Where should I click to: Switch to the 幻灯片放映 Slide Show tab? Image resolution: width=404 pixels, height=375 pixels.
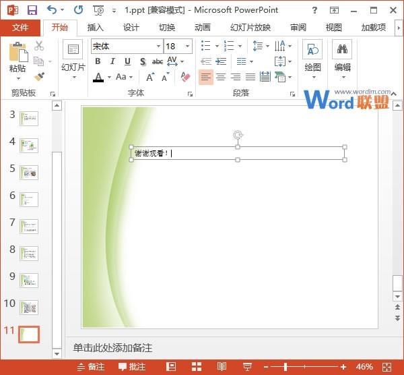(250, 28)
